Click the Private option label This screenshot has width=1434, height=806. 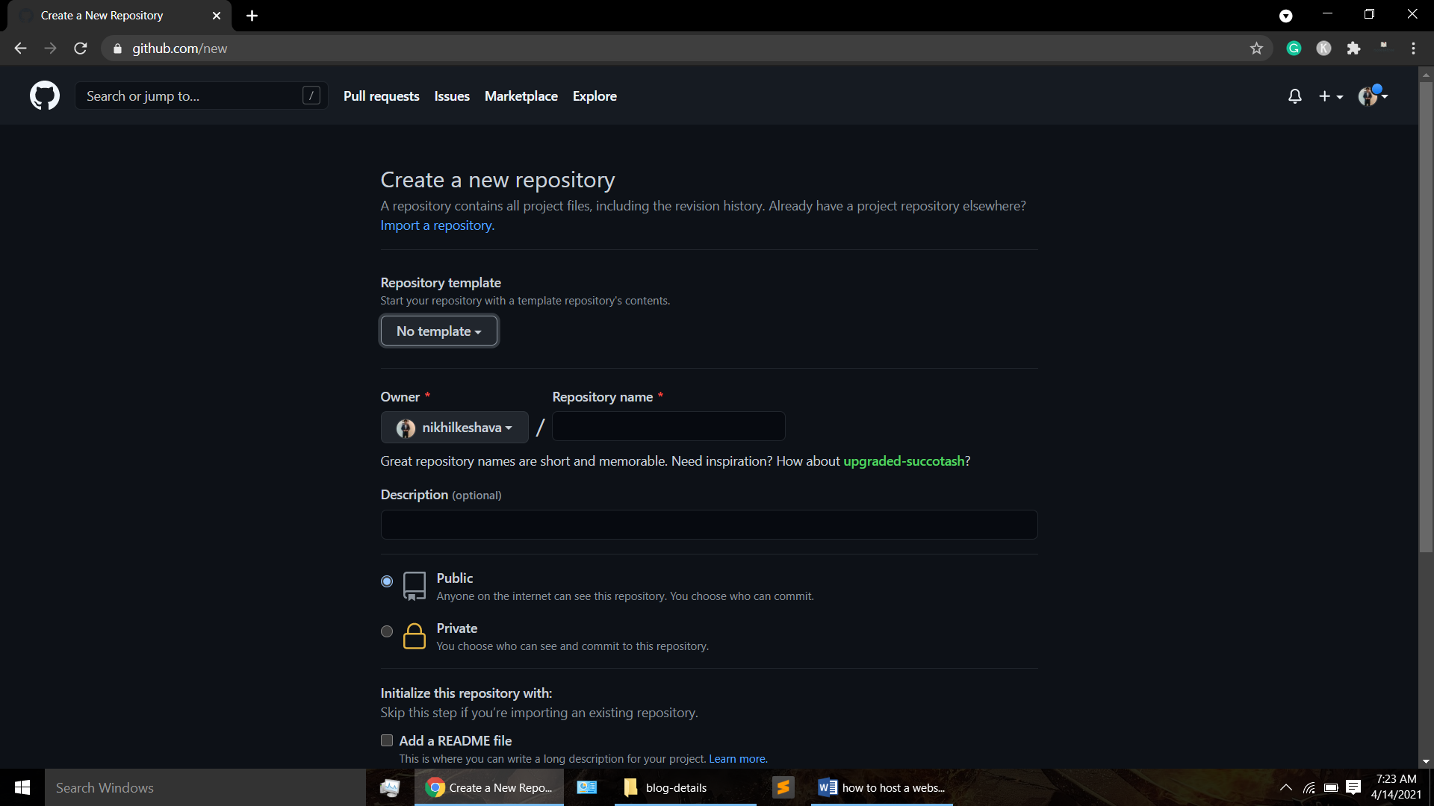click(456, 628)
